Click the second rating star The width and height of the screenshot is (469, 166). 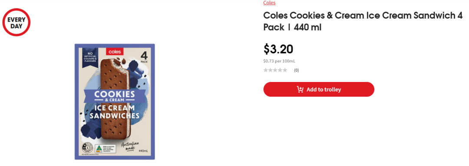click(x=271, y=70)
